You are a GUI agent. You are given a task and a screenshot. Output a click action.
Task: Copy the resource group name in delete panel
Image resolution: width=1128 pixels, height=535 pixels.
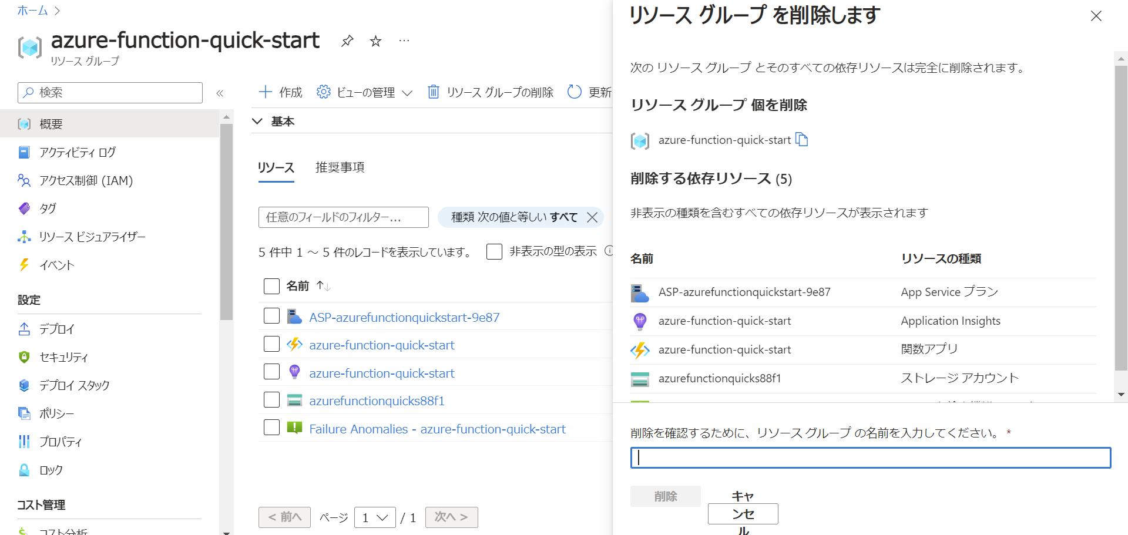(804, 140)
